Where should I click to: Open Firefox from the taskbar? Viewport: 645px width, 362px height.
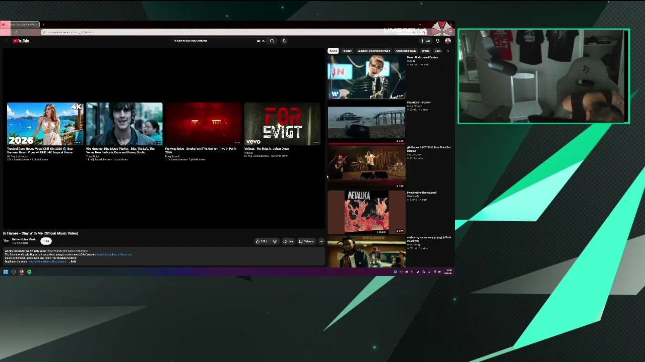[x=21, y=272]
